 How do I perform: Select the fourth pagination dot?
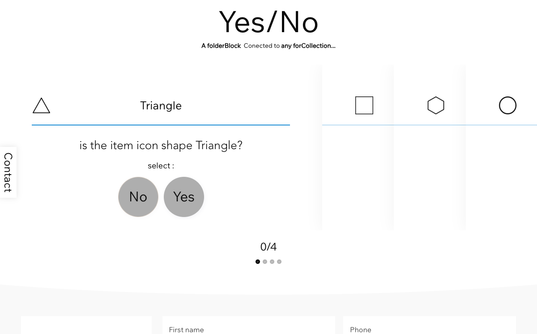pyautogui.click(x=279, y=262)
